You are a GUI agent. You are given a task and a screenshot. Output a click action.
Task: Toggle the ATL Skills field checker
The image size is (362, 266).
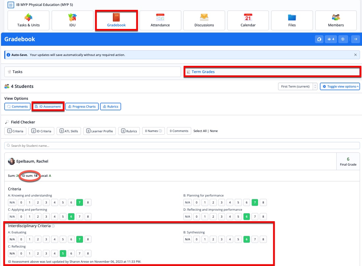(x=69, y=131)
